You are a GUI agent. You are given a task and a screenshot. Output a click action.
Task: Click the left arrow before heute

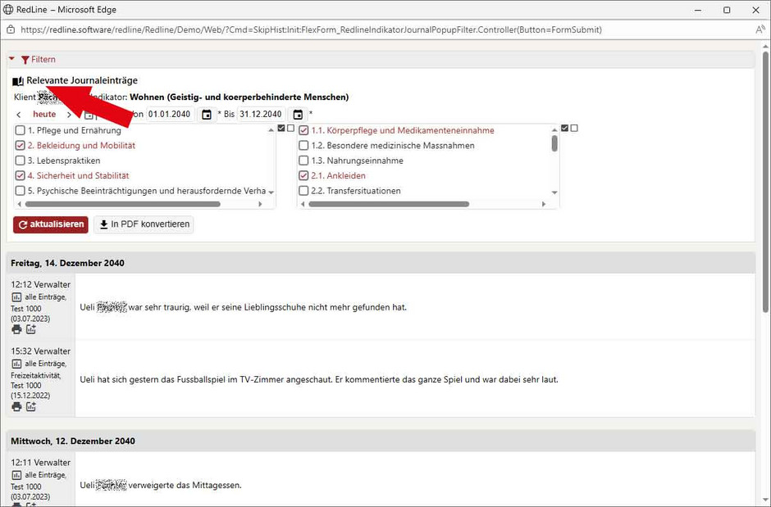click(x=18, y=114)
